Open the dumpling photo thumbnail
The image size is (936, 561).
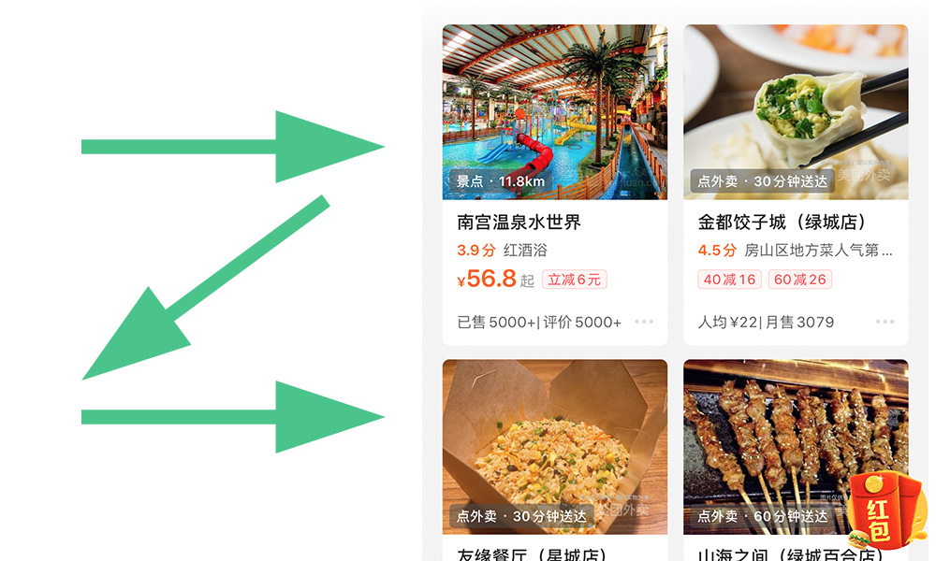coord(796,112)
